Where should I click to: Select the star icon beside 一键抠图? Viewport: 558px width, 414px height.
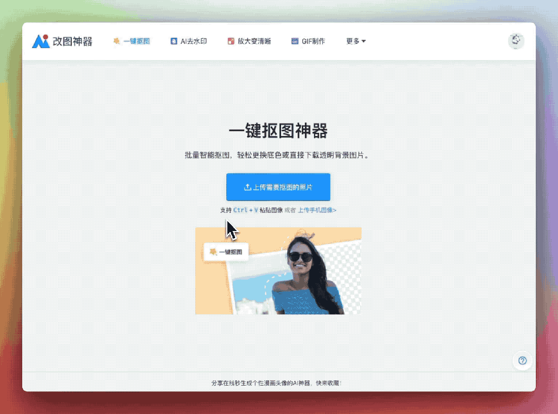click(x=116, y=41)
